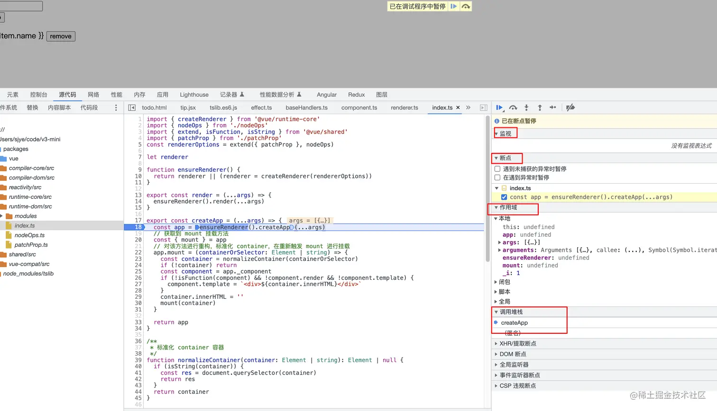Step over using the paused overlay icon

[x=466, y=6]
